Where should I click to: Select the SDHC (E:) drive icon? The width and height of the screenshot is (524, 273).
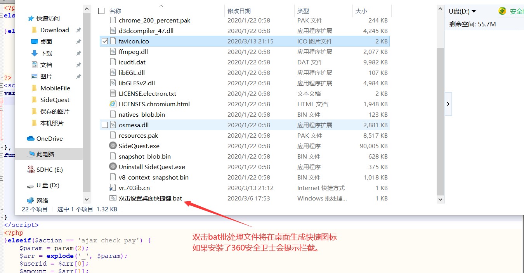pyautogui.click(x=31, y=169)
